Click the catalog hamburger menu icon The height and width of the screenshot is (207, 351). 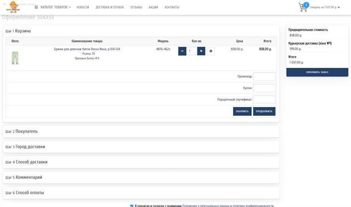(36, 7)
